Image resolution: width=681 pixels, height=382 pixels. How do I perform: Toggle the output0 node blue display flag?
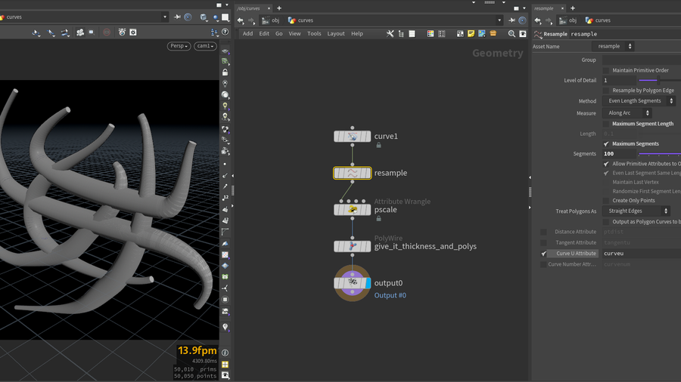[368, 283]
